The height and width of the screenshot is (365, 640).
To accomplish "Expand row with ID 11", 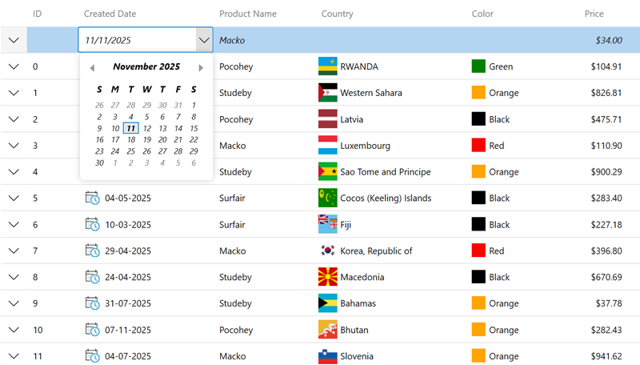I will click(x=14, y=356).
